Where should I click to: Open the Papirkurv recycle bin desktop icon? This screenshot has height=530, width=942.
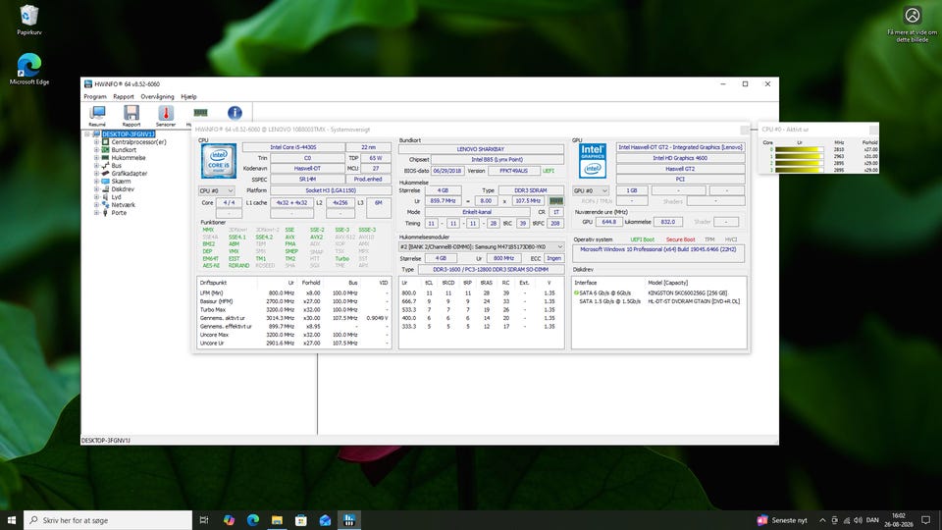[28, 20]
